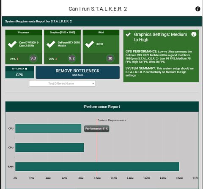This screenshot has width=203, height=189.
Task: Click the RAM axis label in chart
Action: [11, 167]
